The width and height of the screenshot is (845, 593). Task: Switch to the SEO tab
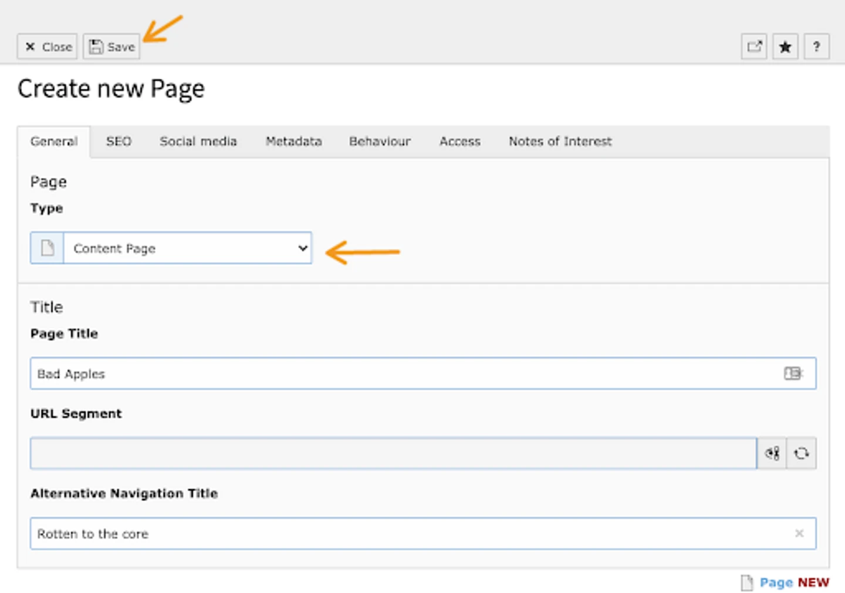tap(119, 141)
